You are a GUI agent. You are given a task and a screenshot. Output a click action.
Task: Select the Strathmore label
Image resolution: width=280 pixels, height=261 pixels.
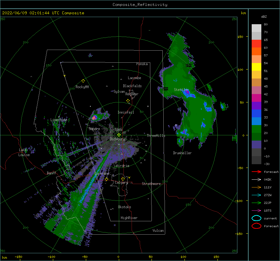pyautogui.click(x=151, y=184)
